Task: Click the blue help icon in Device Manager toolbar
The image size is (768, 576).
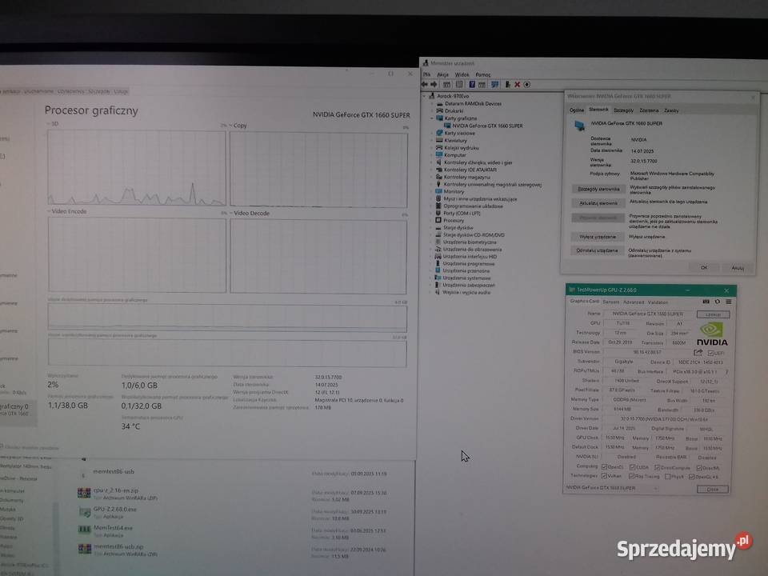Action: pos(472,84)
